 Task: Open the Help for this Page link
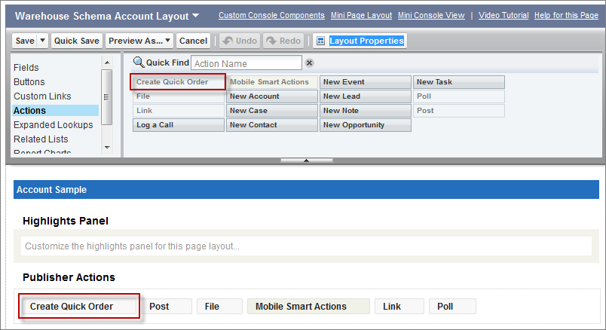[566, 16]
